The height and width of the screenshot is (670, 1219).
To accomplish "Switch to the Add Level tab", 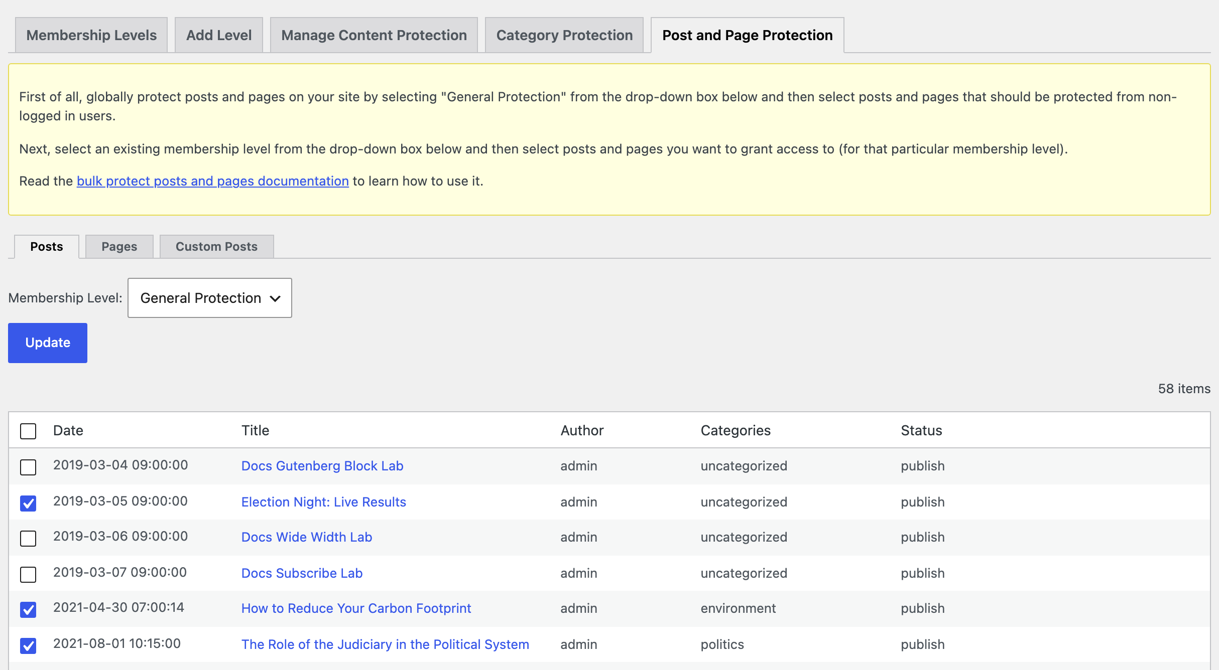I will (219, 35).
